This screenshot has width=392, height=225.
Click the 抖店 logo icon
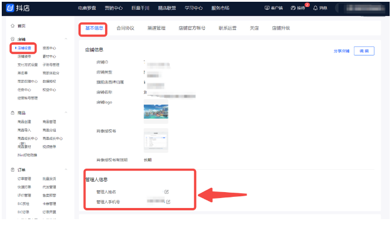(x=10, y=8)
